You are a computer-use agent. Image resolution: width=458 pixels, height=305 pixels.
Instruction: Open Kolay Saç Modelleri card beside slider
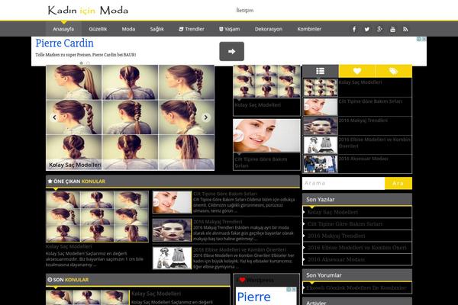click(x=266, y=90)
